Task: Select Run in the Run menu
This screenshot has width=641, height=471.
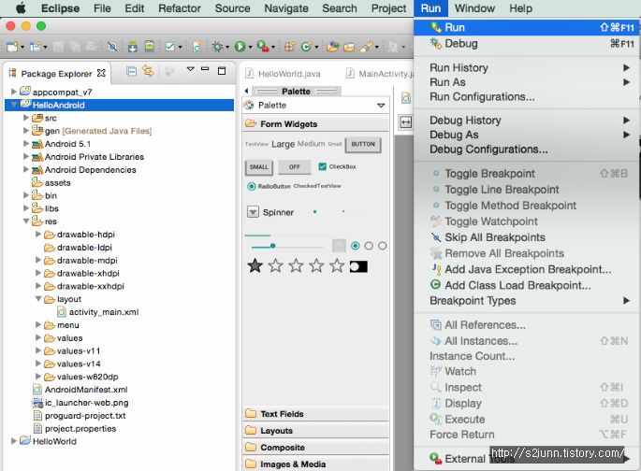Action: point(526,27)
